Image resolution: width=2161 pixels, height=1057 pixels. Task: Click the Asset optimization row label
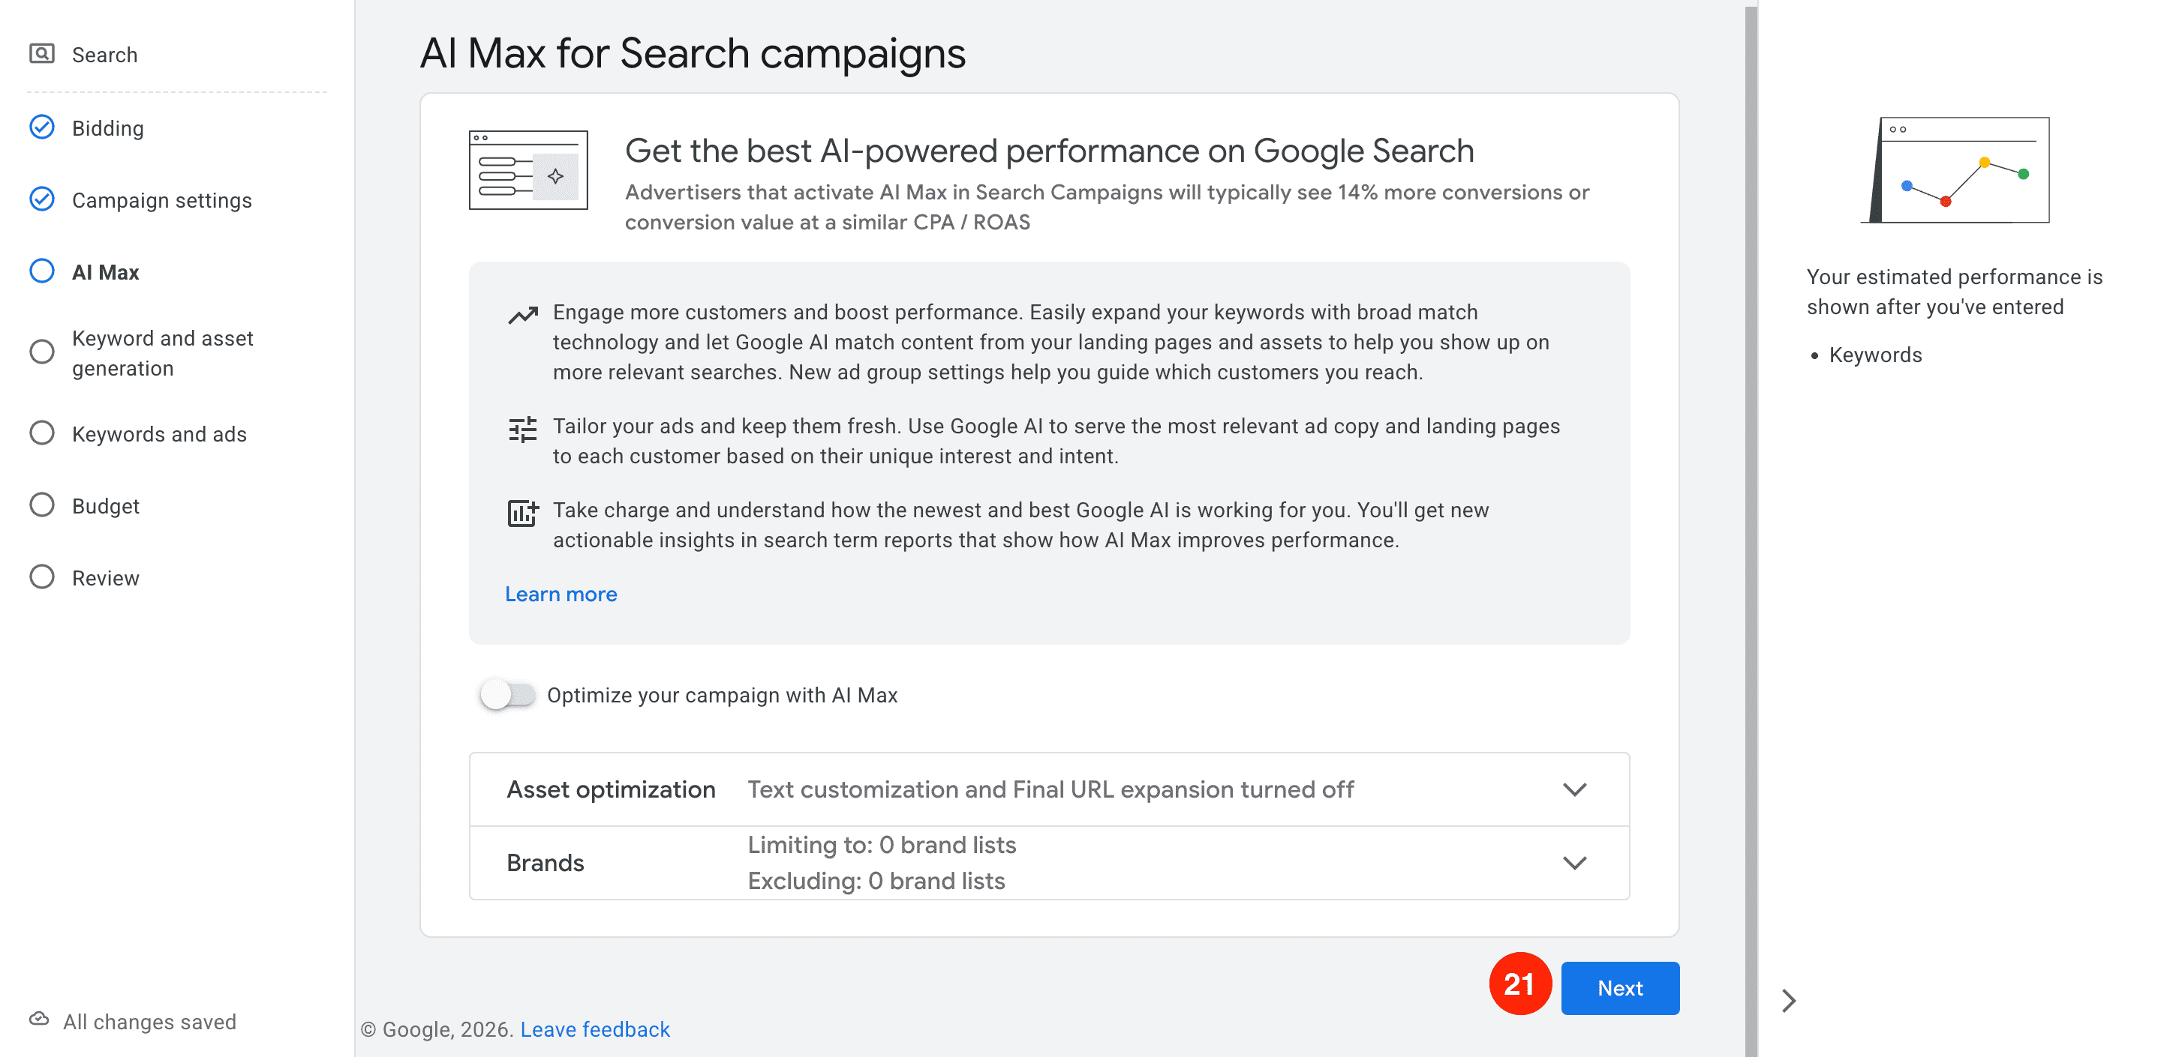point(611,789)
